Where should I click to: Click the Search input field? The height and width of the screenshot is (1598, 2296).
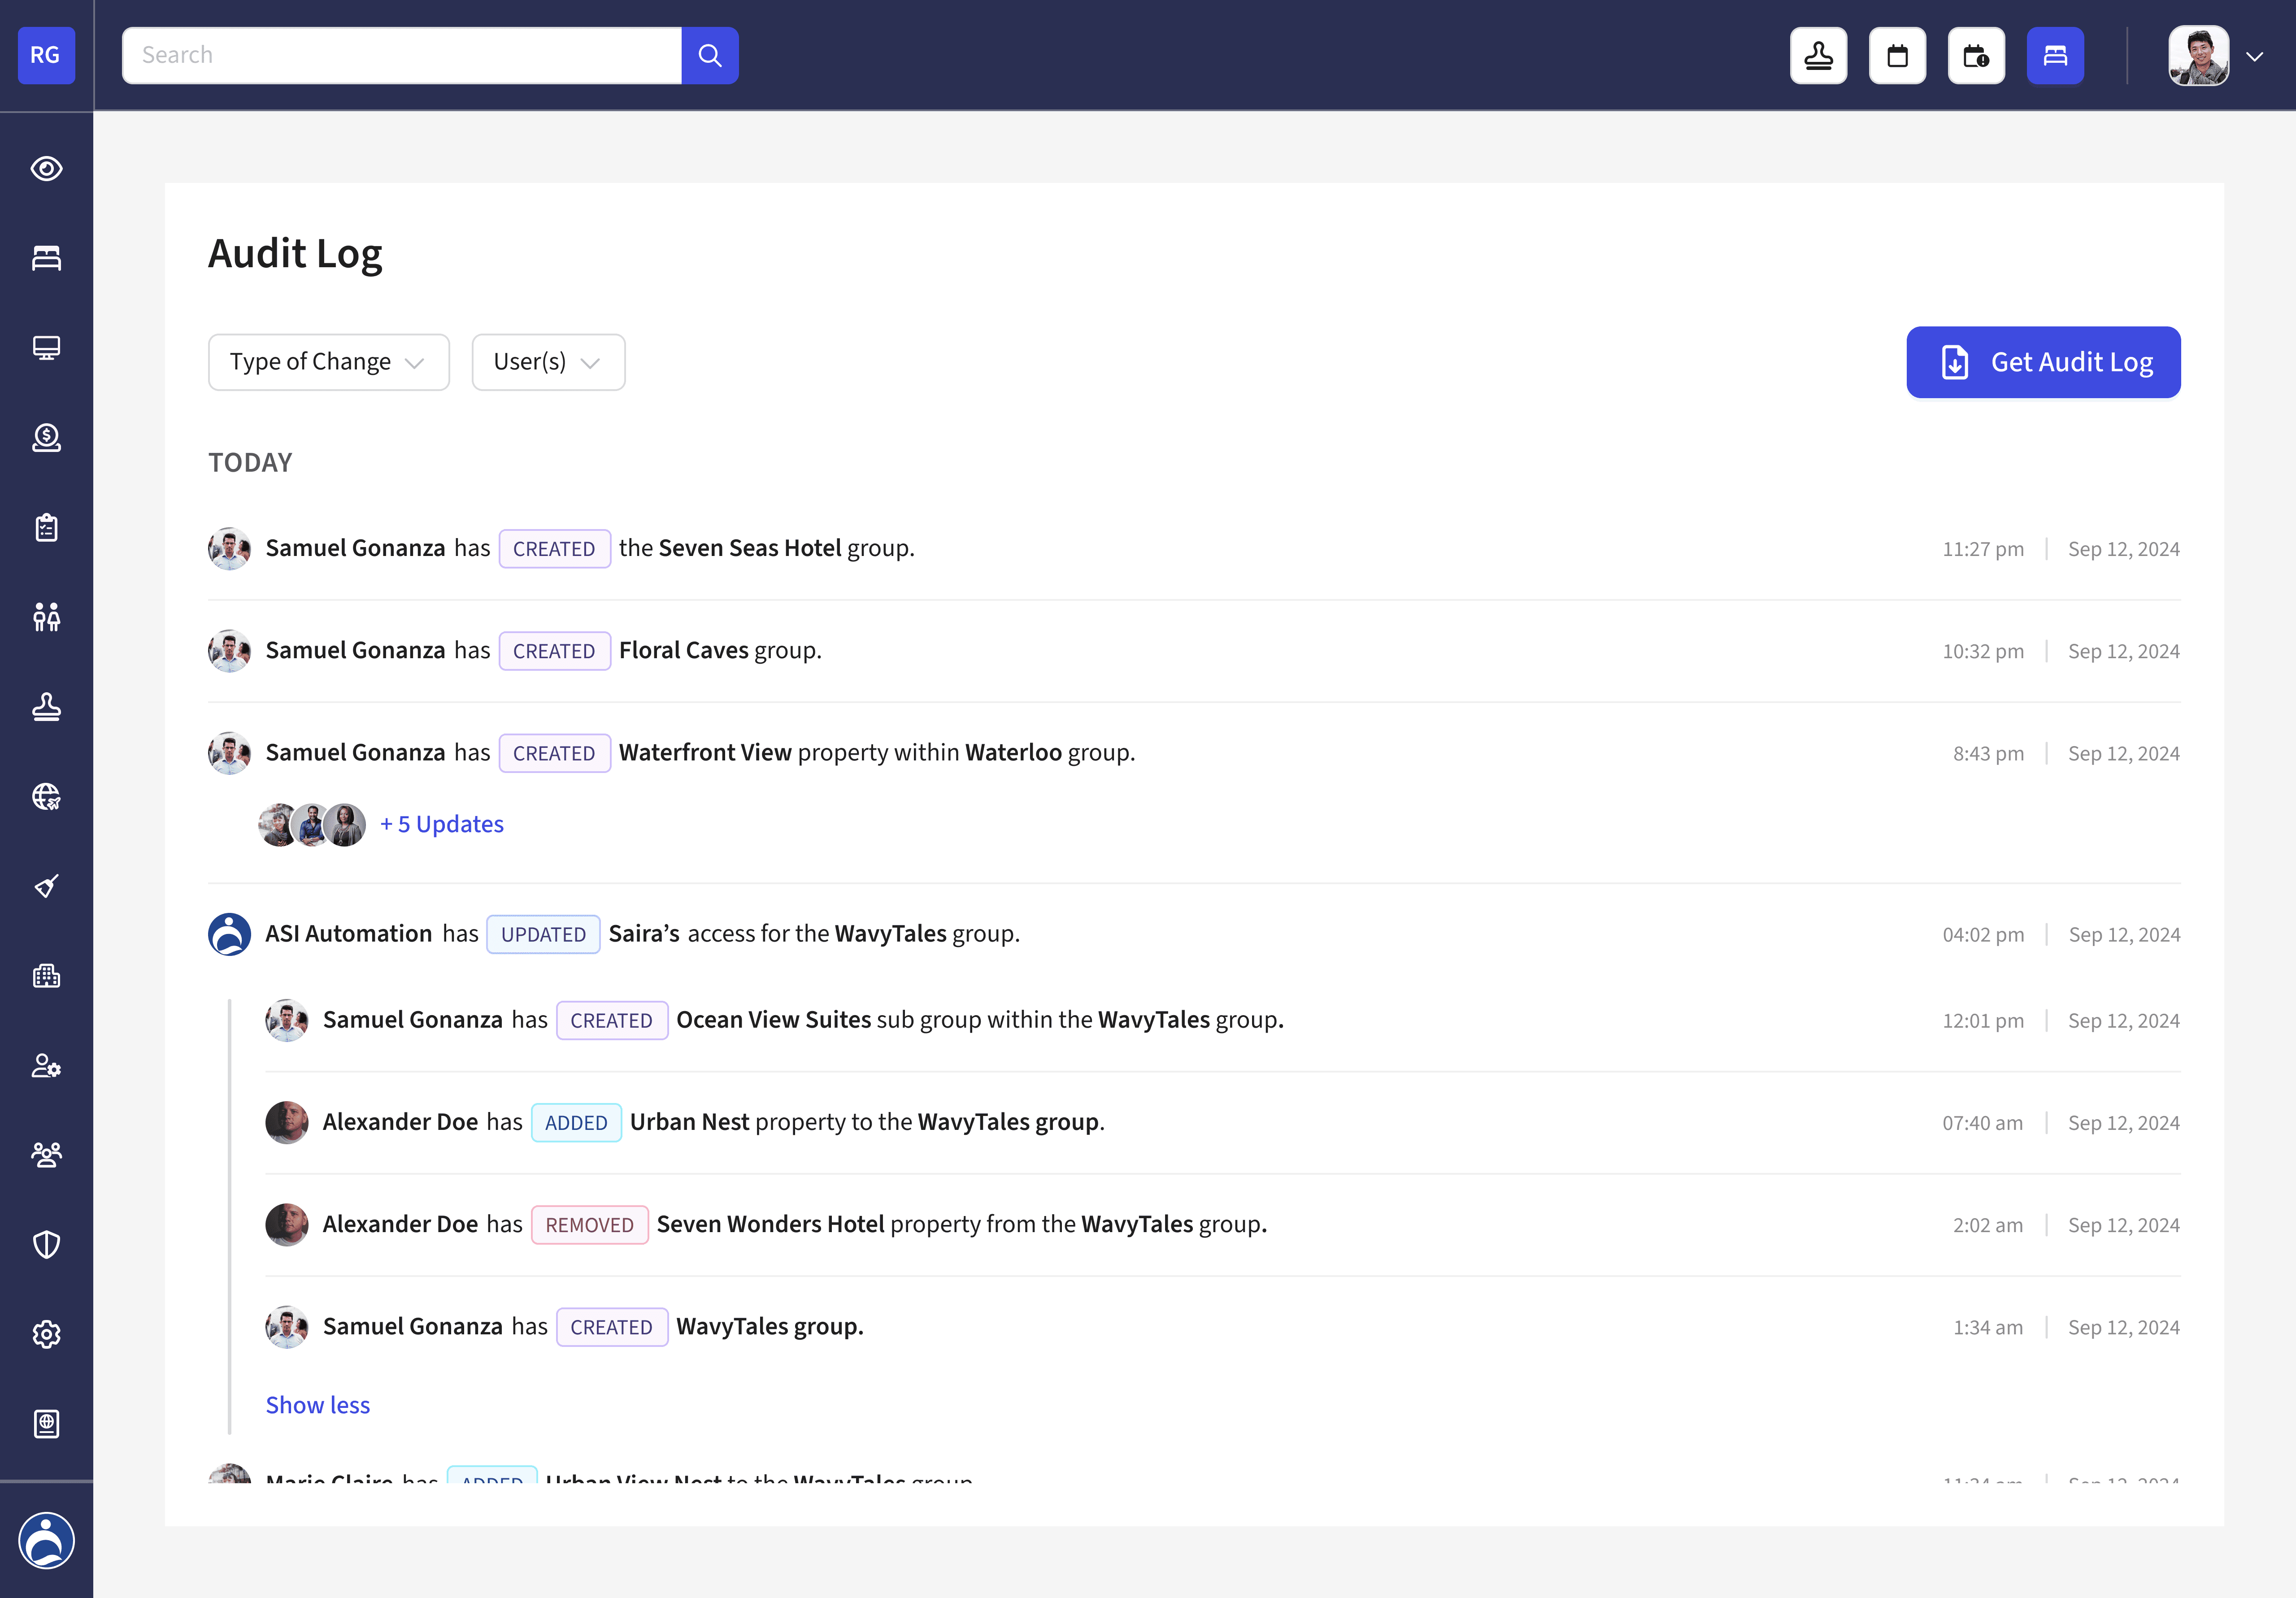tap(401, 56)
